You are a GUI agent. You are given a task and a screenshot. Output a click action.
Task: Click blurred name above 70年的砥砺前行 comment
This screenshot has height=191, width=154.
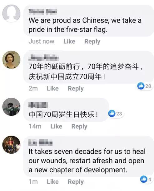click(44, 58)
